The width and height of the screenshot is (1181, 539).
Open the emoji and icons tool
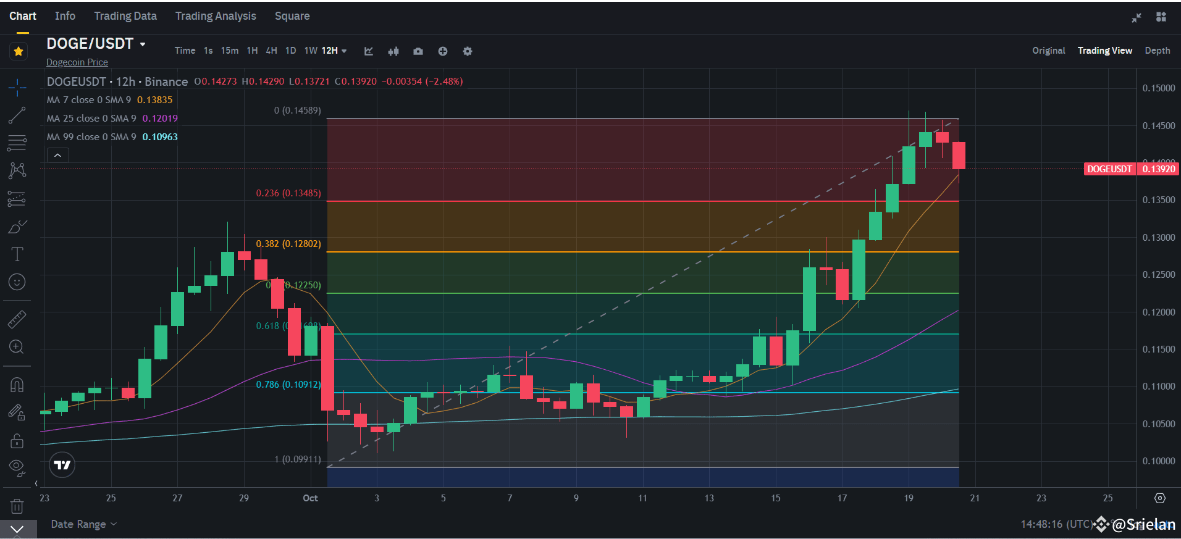17,282
